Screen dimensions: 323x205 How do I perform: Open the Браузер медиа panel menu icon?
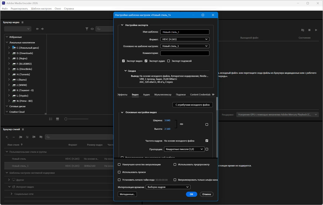point(23,22)
